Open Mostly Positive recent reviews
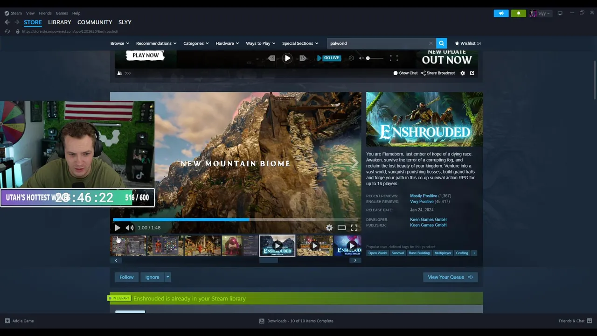 click(x=423, y=196)
